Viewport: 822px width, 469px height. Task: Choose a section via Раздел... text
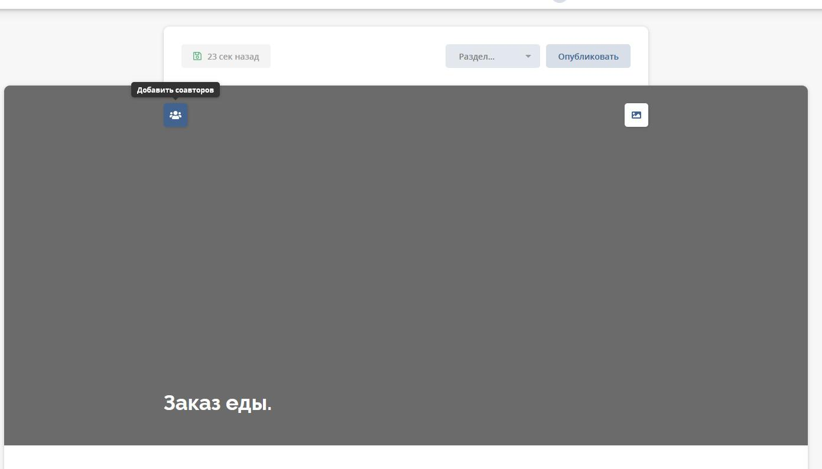[477, 57]
